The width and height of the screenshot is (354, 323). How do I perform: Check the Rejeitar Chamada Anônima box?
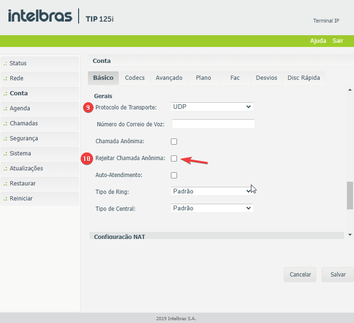(x=174, y=159)
